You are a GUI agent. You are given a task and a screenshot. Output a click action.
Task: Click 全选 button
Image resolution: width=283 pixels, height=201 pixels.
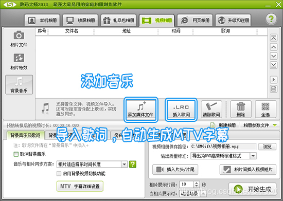pos(266,109)
